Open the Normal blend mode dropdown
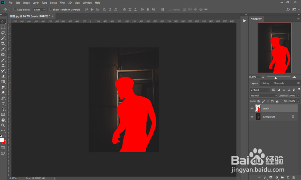 [264, 96]
